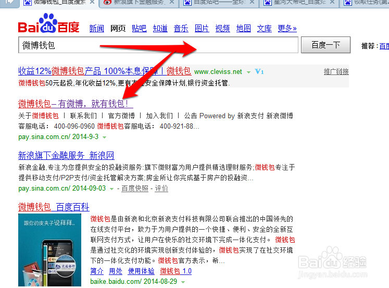The width and height of the screenshot is (389, 288).
Task: Close the 百度贴吧 browser tab
Action: point(252,2)
